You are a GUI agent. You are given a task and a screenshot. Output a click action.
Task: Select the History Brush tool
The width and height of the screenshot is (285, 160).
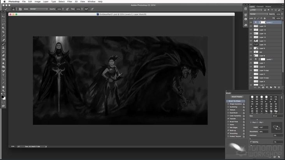pos(3,52)
